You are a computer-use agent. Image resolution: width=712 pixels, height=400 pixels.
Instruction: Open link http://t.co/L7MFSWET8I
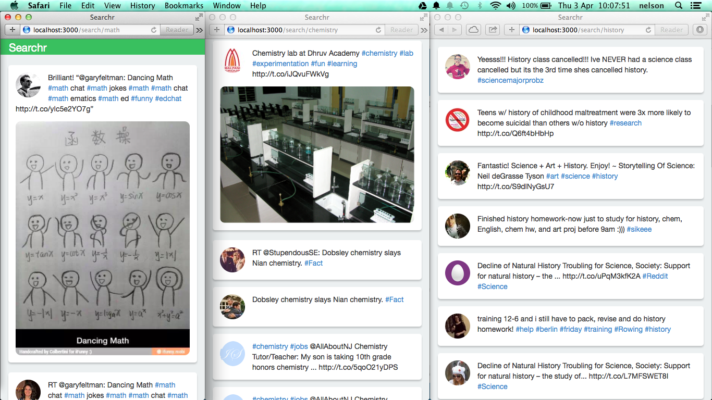[x=629, y=376]
